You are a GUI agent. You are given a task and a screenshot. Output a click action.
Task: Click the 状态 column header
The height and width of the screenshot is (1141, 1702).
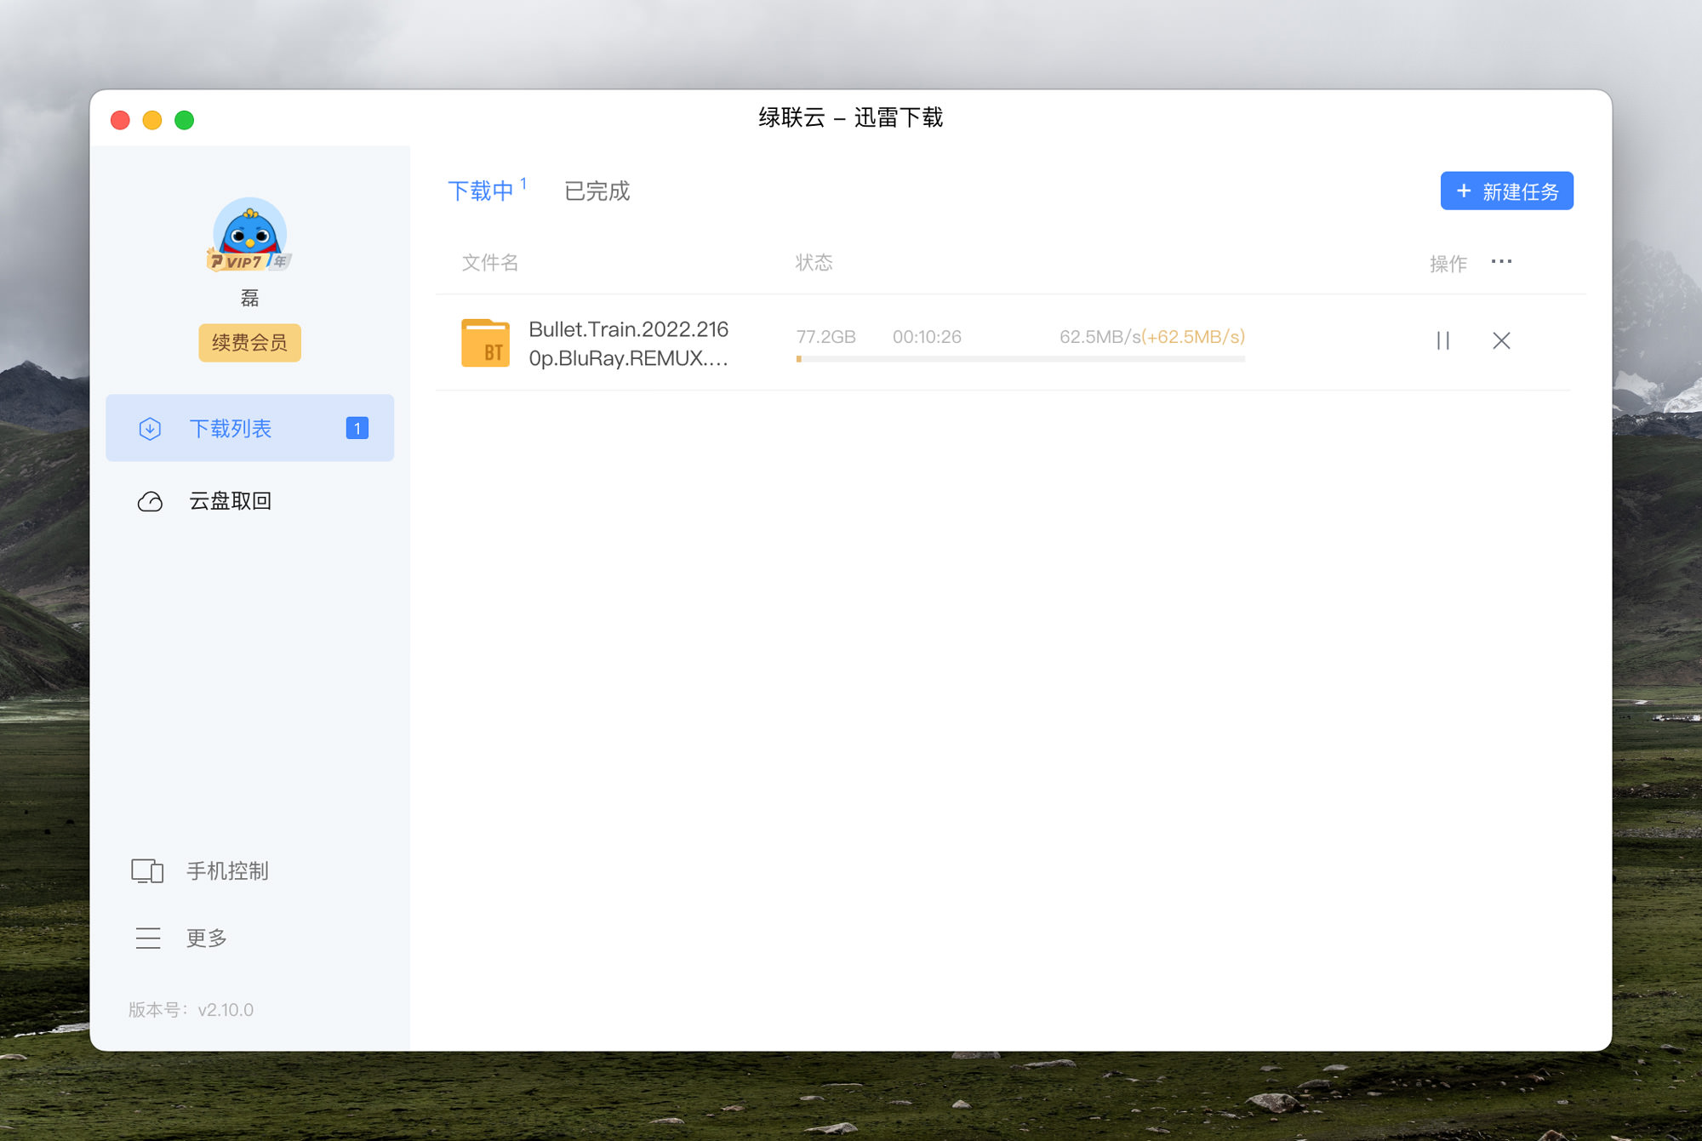click(814, 262)
